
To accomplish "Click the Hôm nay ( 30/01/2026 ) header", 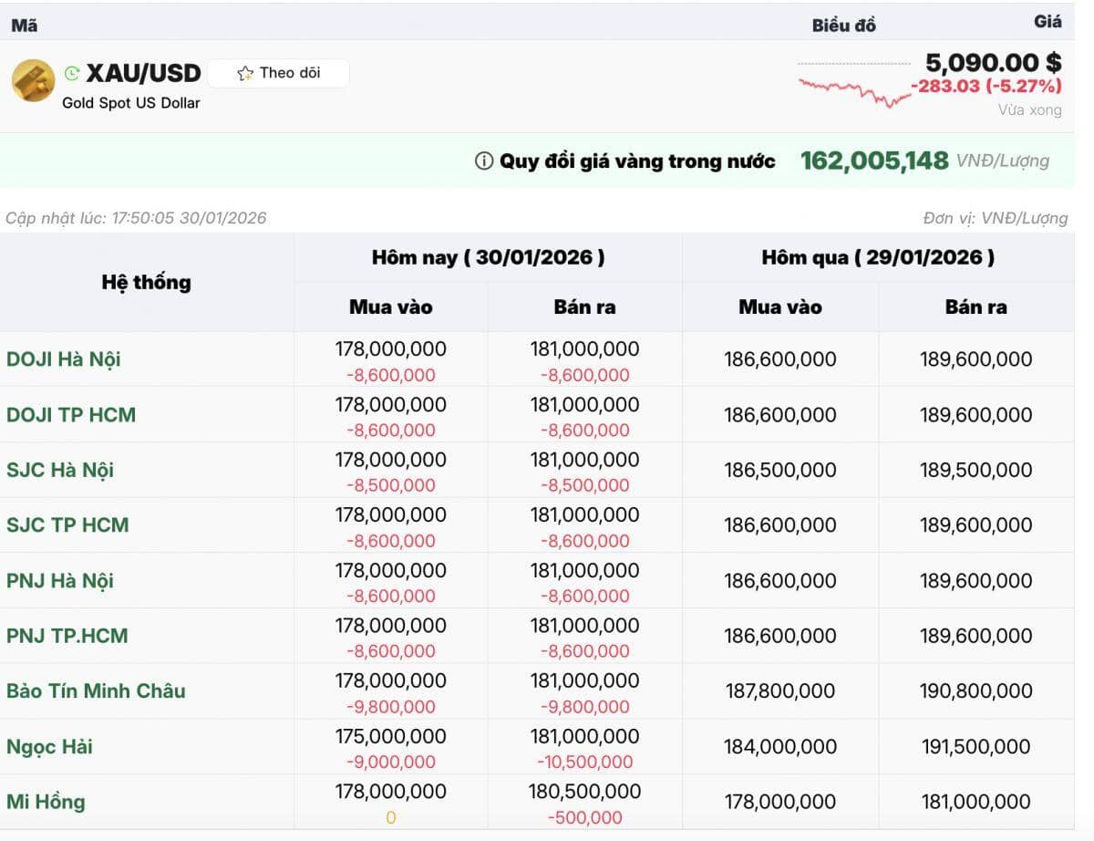I will (x=488, y=258).
